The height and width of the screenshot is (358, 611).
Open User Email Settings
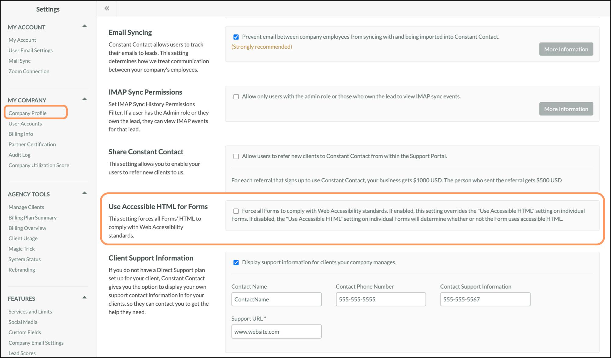click(x=30, y=50)
